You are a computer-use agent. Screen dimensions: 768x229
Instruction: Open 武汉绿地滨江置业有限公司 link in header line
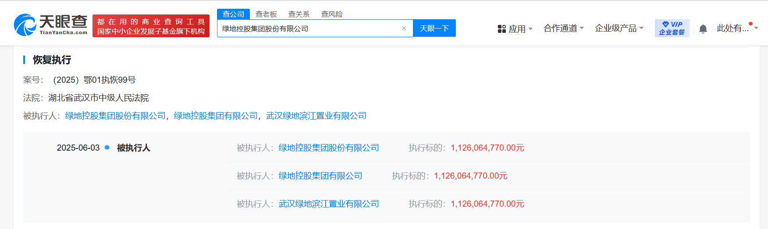click(x=316, y=116)
